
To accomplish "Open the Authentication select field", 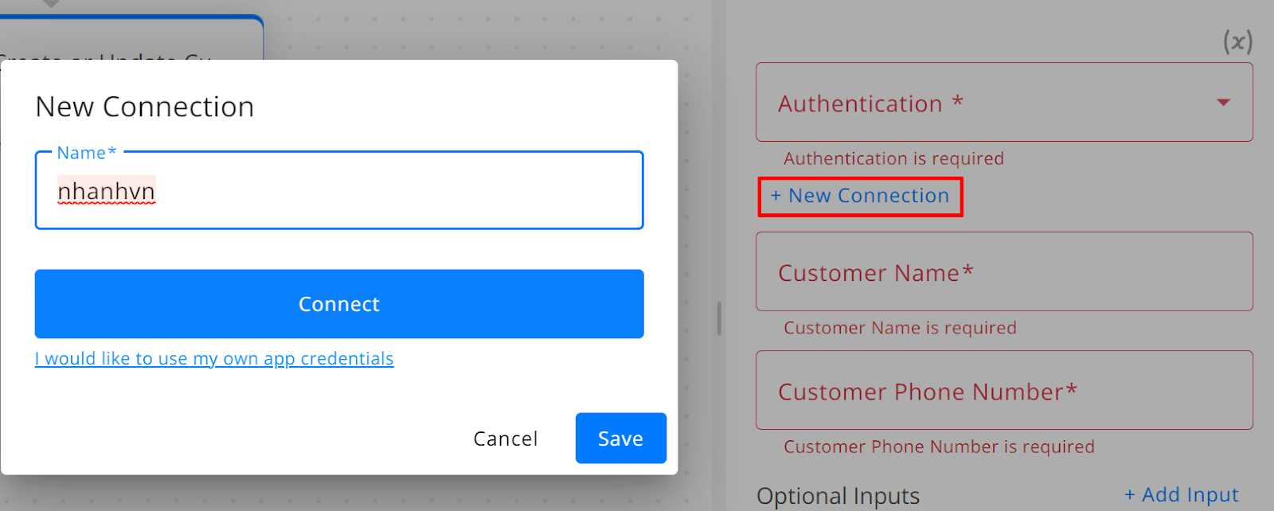I will pos(1004,102).
